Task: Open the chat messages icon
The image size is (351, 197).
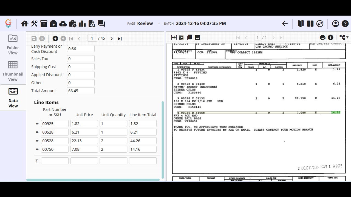Action: click(101, 24)
